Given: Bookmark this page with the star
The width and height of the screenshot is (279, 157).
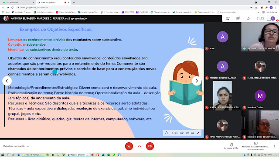Looking at the screenshot, I should tap(256, 8).
